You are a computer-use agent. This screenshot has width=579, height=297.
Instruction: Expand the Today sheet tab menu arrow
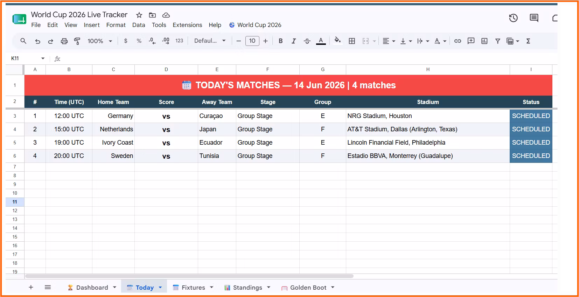(160, 288)
